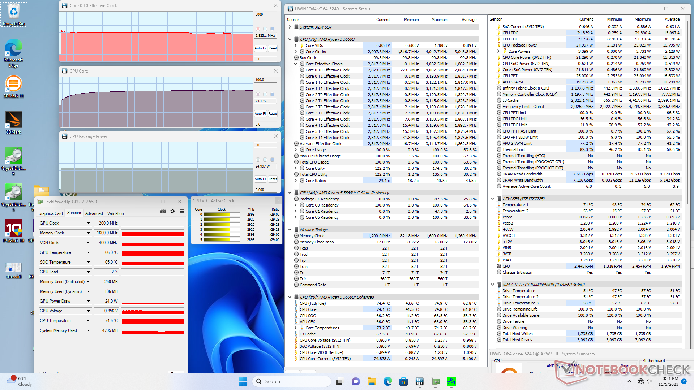
Task: Take a GPU-Z screenshot with the camera icon
Action: tap(163, 212)
